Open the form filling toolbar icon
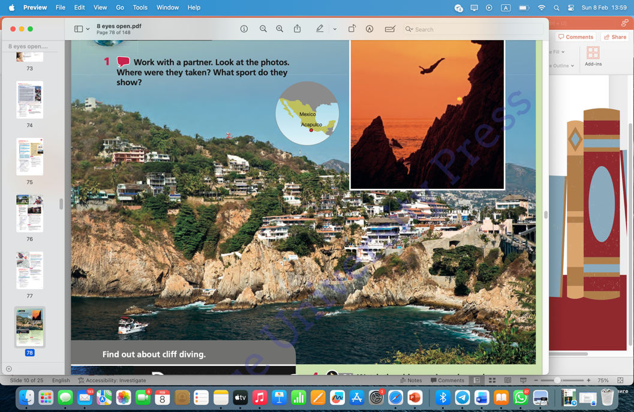This screenshot has height=412, width=634. [390, 29]
